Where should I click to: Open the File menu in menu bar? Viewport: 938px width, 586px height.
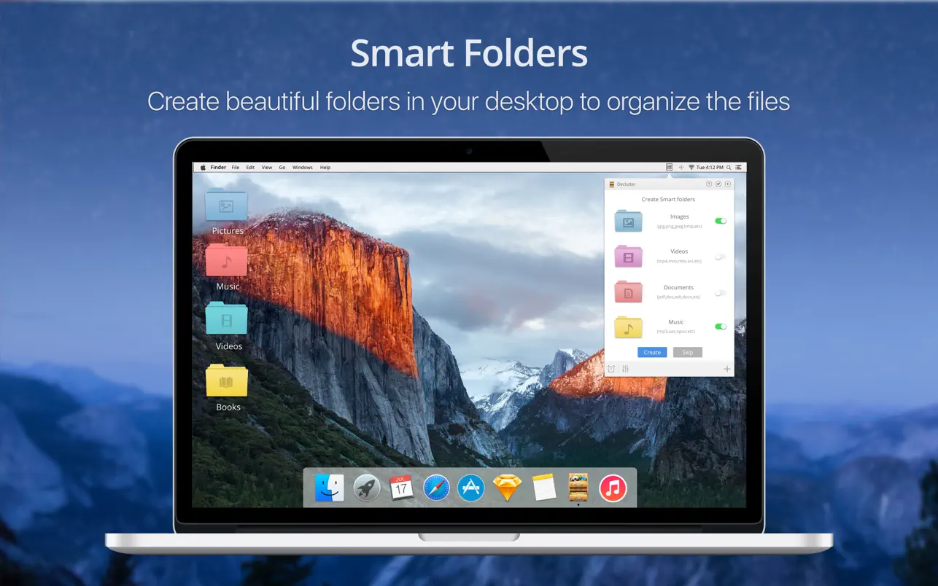click(x=236, y=168)
